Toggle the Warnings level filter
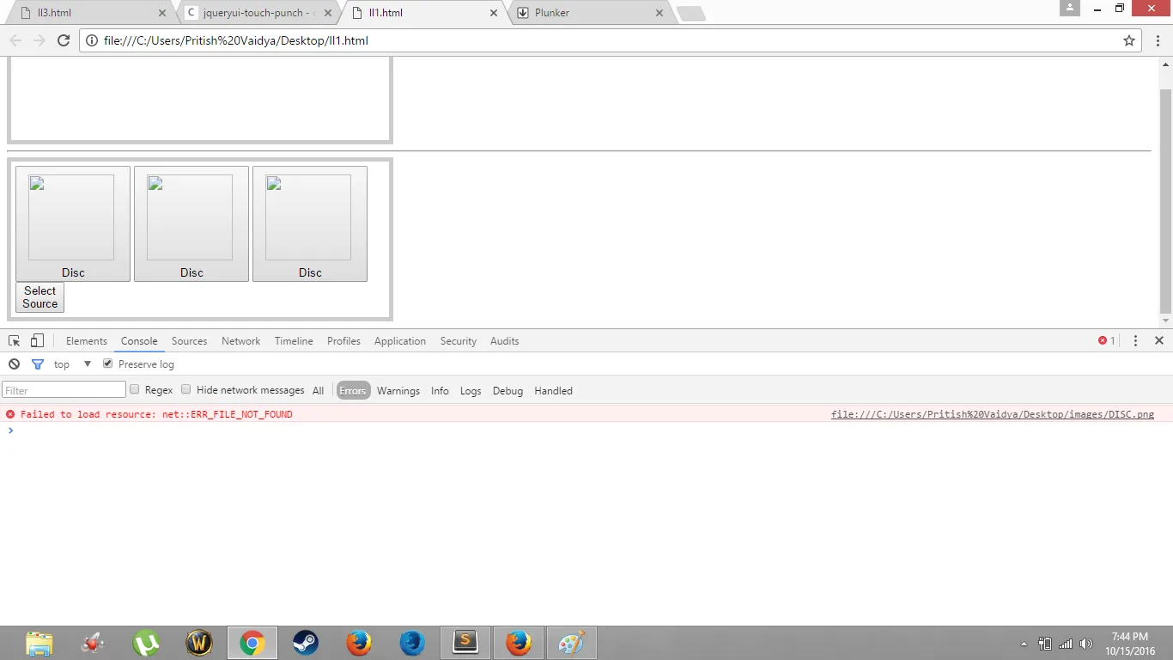Viewport: 1173px width, 660px height. 398,390
